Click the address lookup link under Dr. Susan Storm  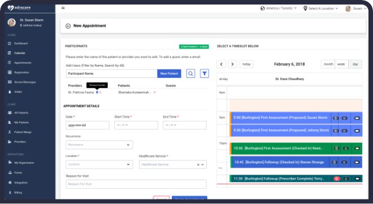pyautogui.click(x=31, y=25)
